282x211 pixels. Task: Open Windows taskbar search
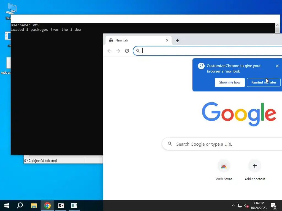(20, 206)
